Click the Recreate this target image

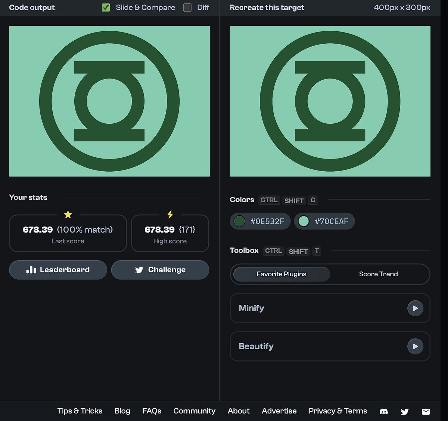[x=330, y=101]
